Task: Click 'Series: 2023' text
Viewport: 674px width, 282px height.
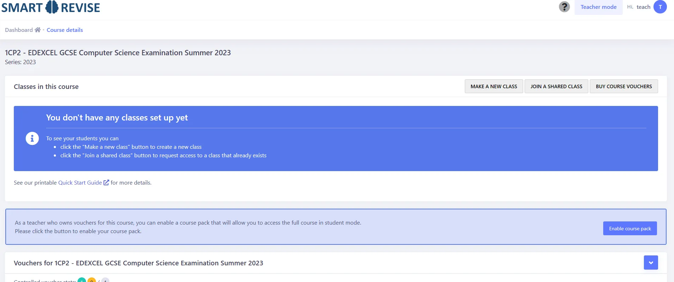Action: click(x=20, y=62)
